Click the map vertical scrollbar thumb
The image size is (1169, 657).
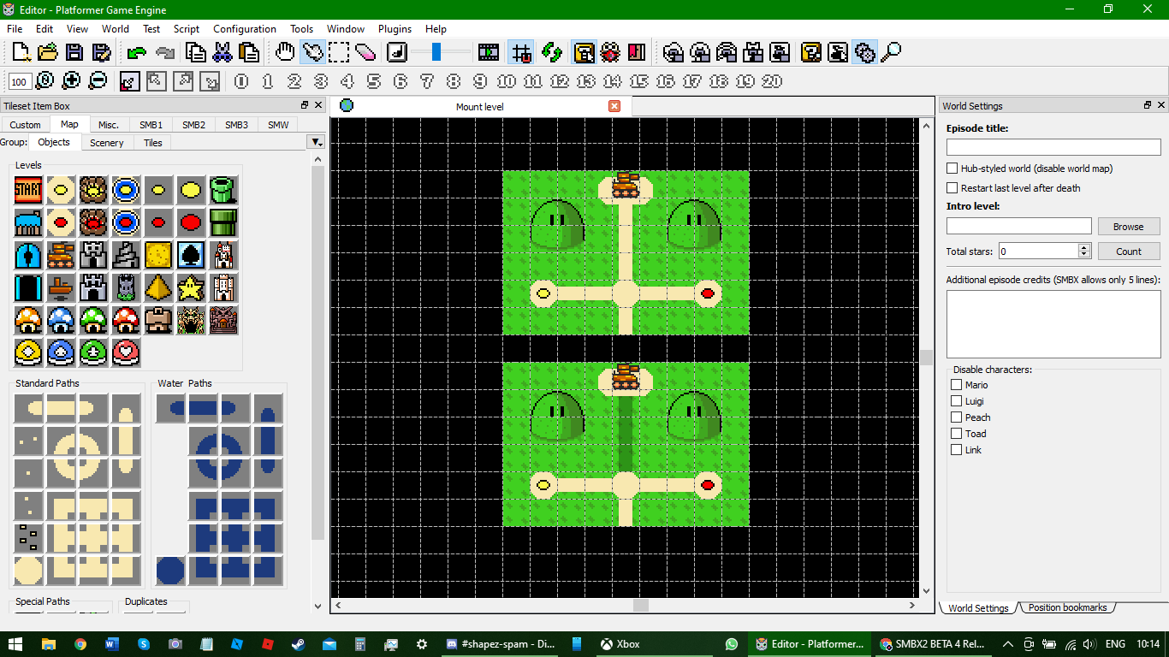tap(927, 358)
